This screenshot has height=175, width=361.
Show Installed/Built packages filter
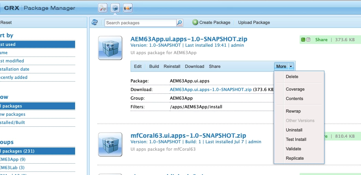coord(37,122)
